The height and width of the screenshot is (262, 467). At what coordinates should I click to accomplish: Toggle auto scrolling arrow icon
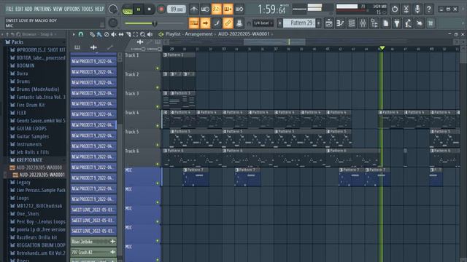205,23
